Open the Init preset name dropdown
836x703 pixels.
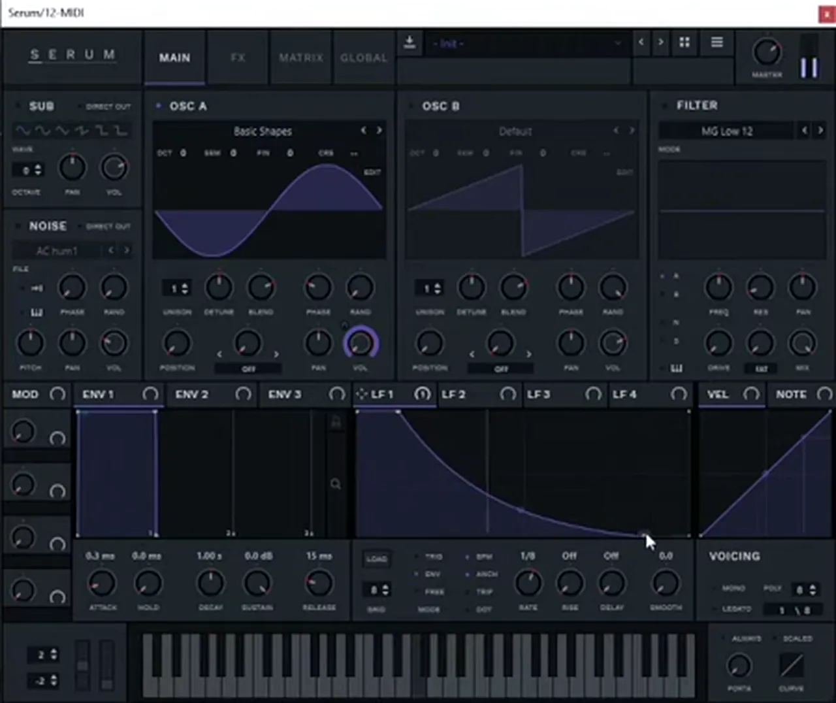[526, 43]
